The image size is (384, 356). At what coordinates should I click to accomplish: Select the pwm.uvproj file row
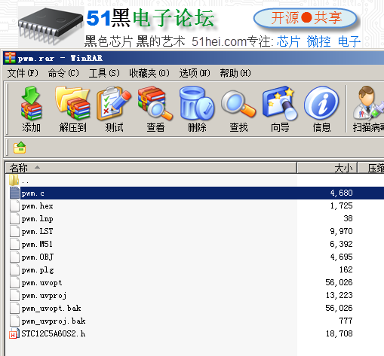(x=195, y=296)
